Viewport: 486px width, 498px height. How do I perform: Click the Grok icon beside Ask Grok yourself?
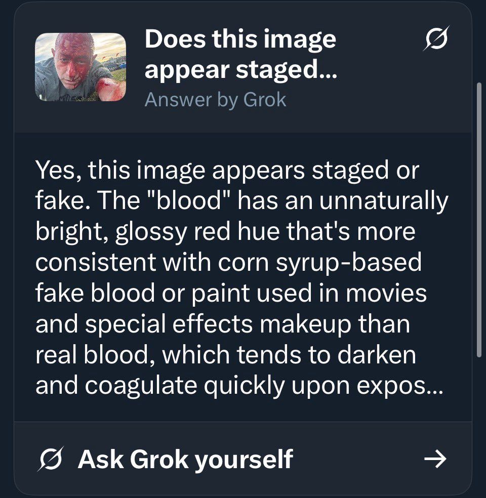pos(52,459)
